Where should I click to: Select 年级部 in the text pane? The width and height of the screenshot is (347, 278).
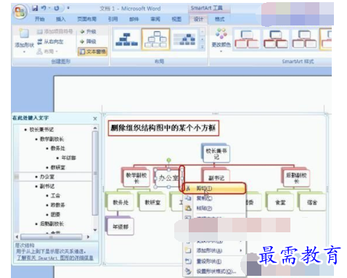tap(68, 158)
